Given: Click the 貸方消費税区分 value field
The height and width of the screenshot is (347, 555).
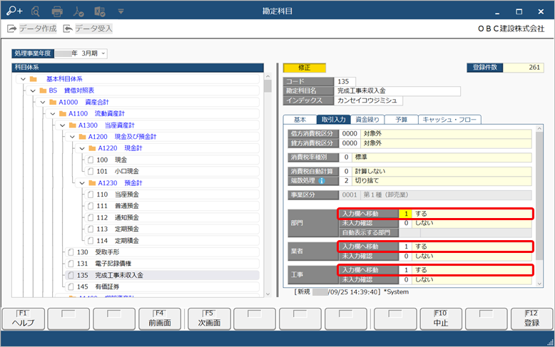Looking at the screenshot, I should click(x=435, y=143).
